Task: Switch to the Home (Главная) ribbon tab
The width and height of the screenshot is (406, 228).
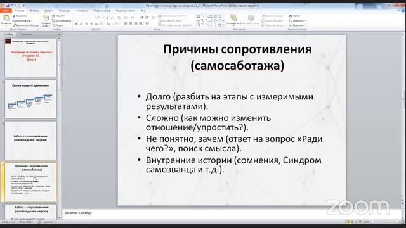Action: pyautogui.click(x=20, y=11)
